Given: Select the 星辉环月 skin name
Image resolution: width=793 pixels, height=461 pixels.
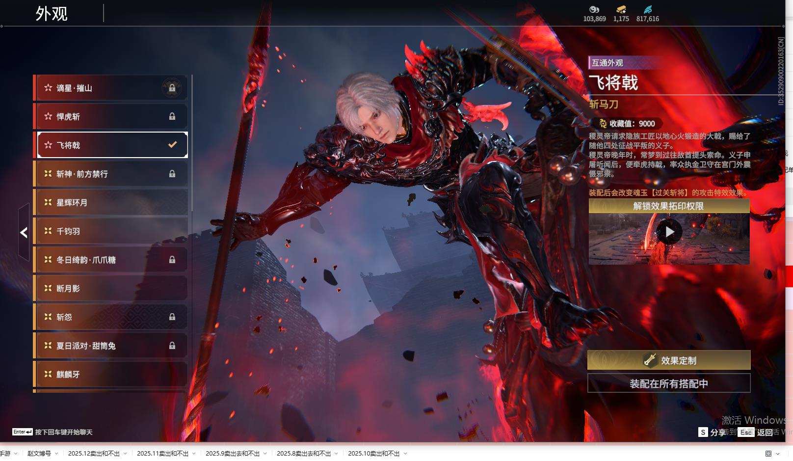Looking at the screenshot, I should click(x=72, y=202).
